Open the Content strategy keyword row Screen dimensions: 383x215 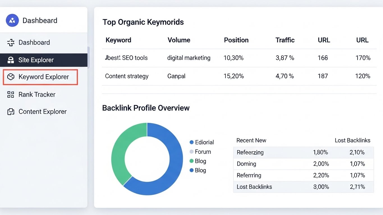(127, 76)
